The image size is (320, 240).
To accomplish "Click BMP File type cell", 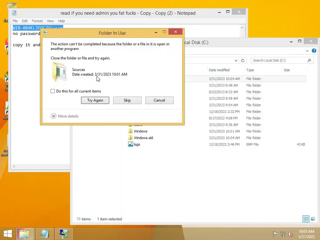I will [x=252, y=144].
